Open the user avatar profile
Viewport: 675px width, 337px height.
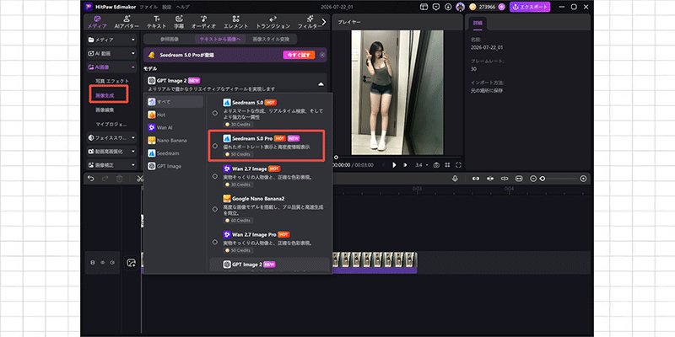tap(460, 7)
